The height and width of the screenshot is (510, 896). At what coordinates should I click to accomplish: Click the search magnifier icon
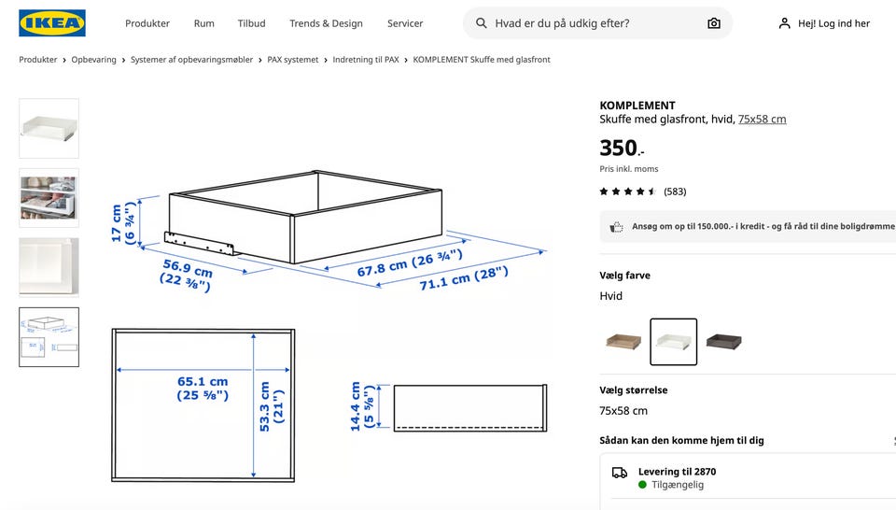click(482, 23)
